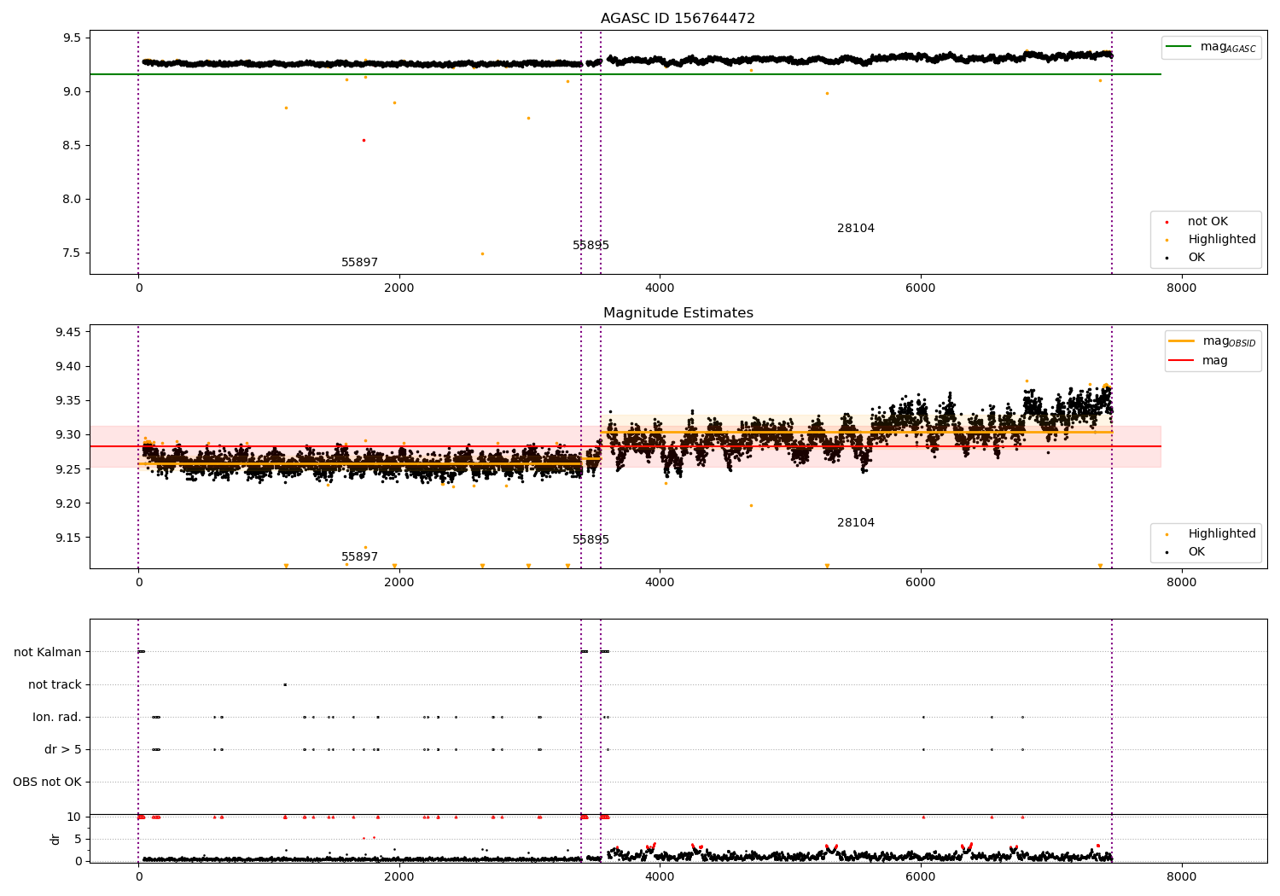Screen dimensions: 1280x896
Task: Click the 6000 x-tick under the top plot
Action: coord(921,288)
